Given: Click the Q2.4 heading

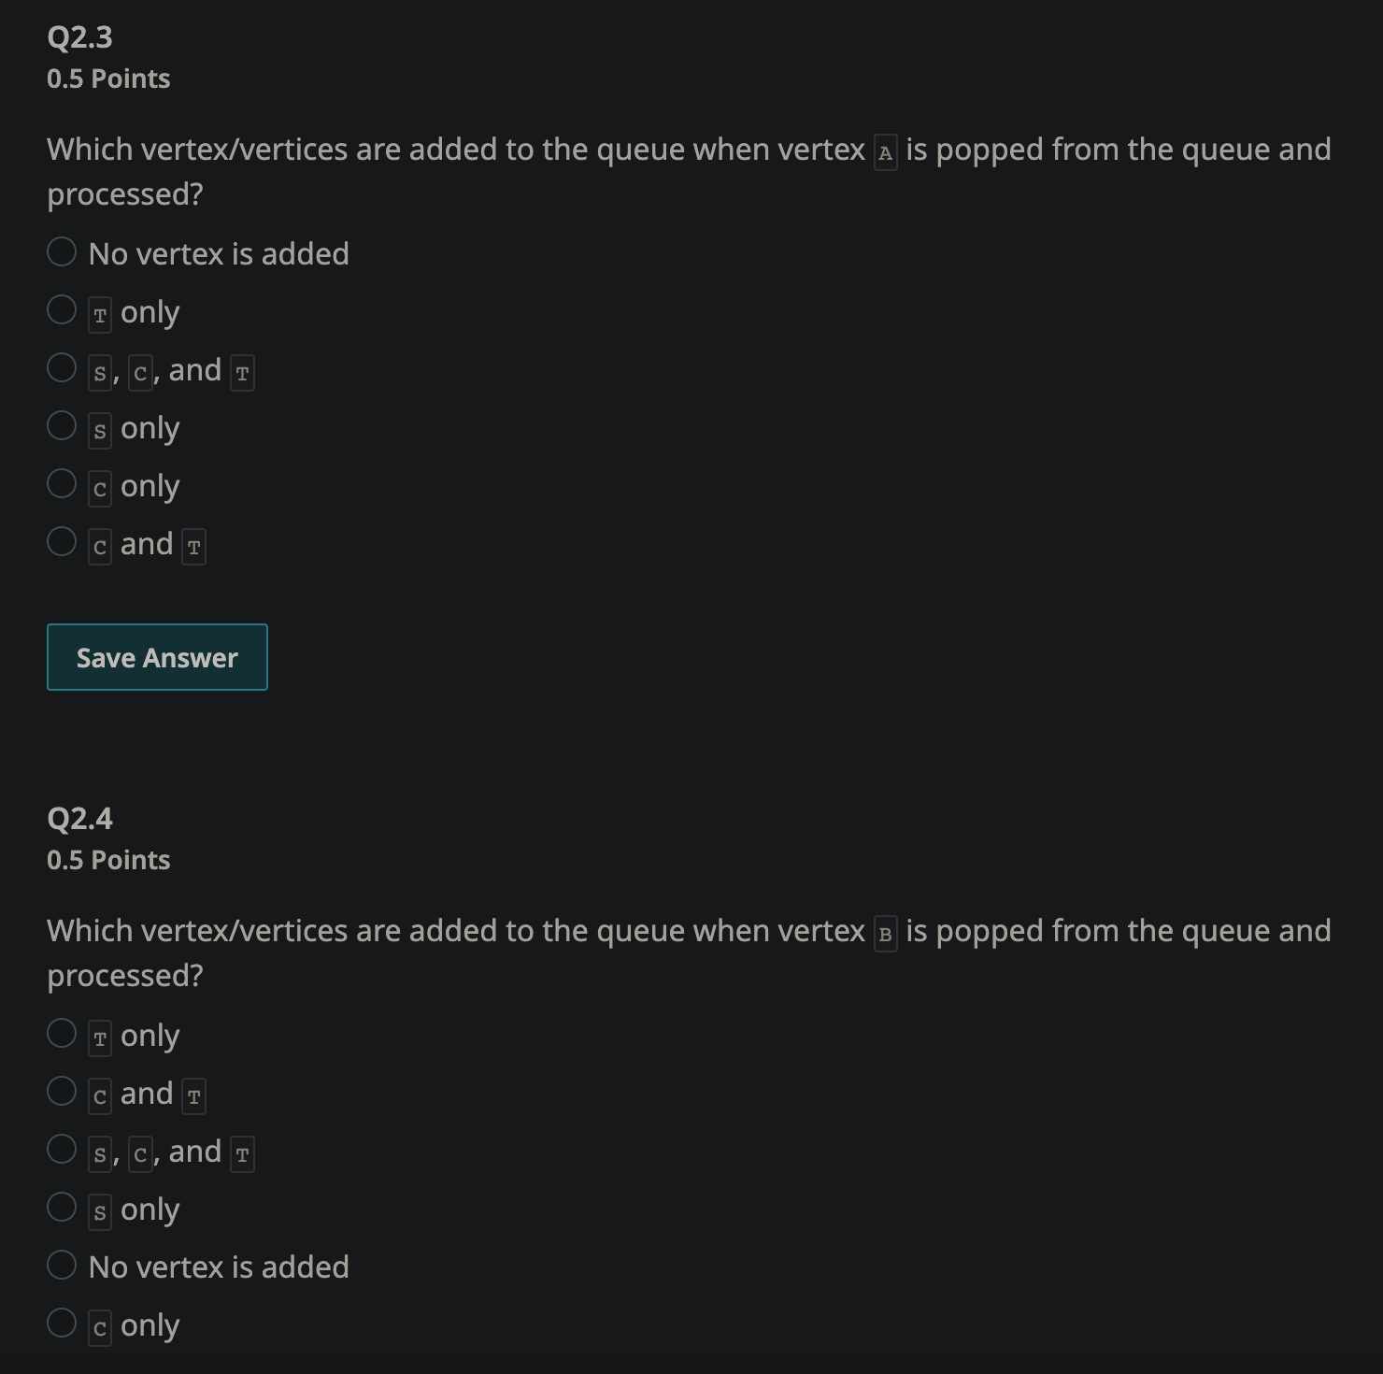Looking at the screenshot, I should 78,818.
